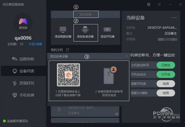
Task: Select 添加安卓设备 add Android device
Action: [86, 33]
